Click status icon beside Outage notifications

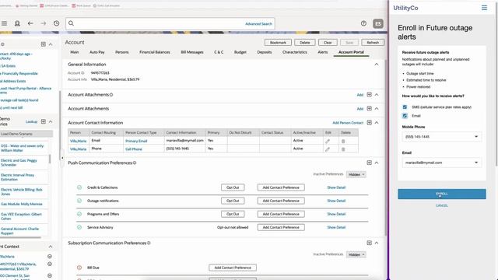tap(79, 201)
